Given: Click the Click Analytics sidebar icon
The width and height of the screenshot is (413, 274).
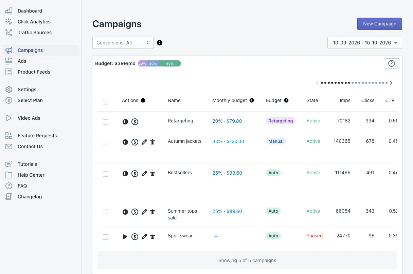Looking at the screenshot, I should pos(9,22).
